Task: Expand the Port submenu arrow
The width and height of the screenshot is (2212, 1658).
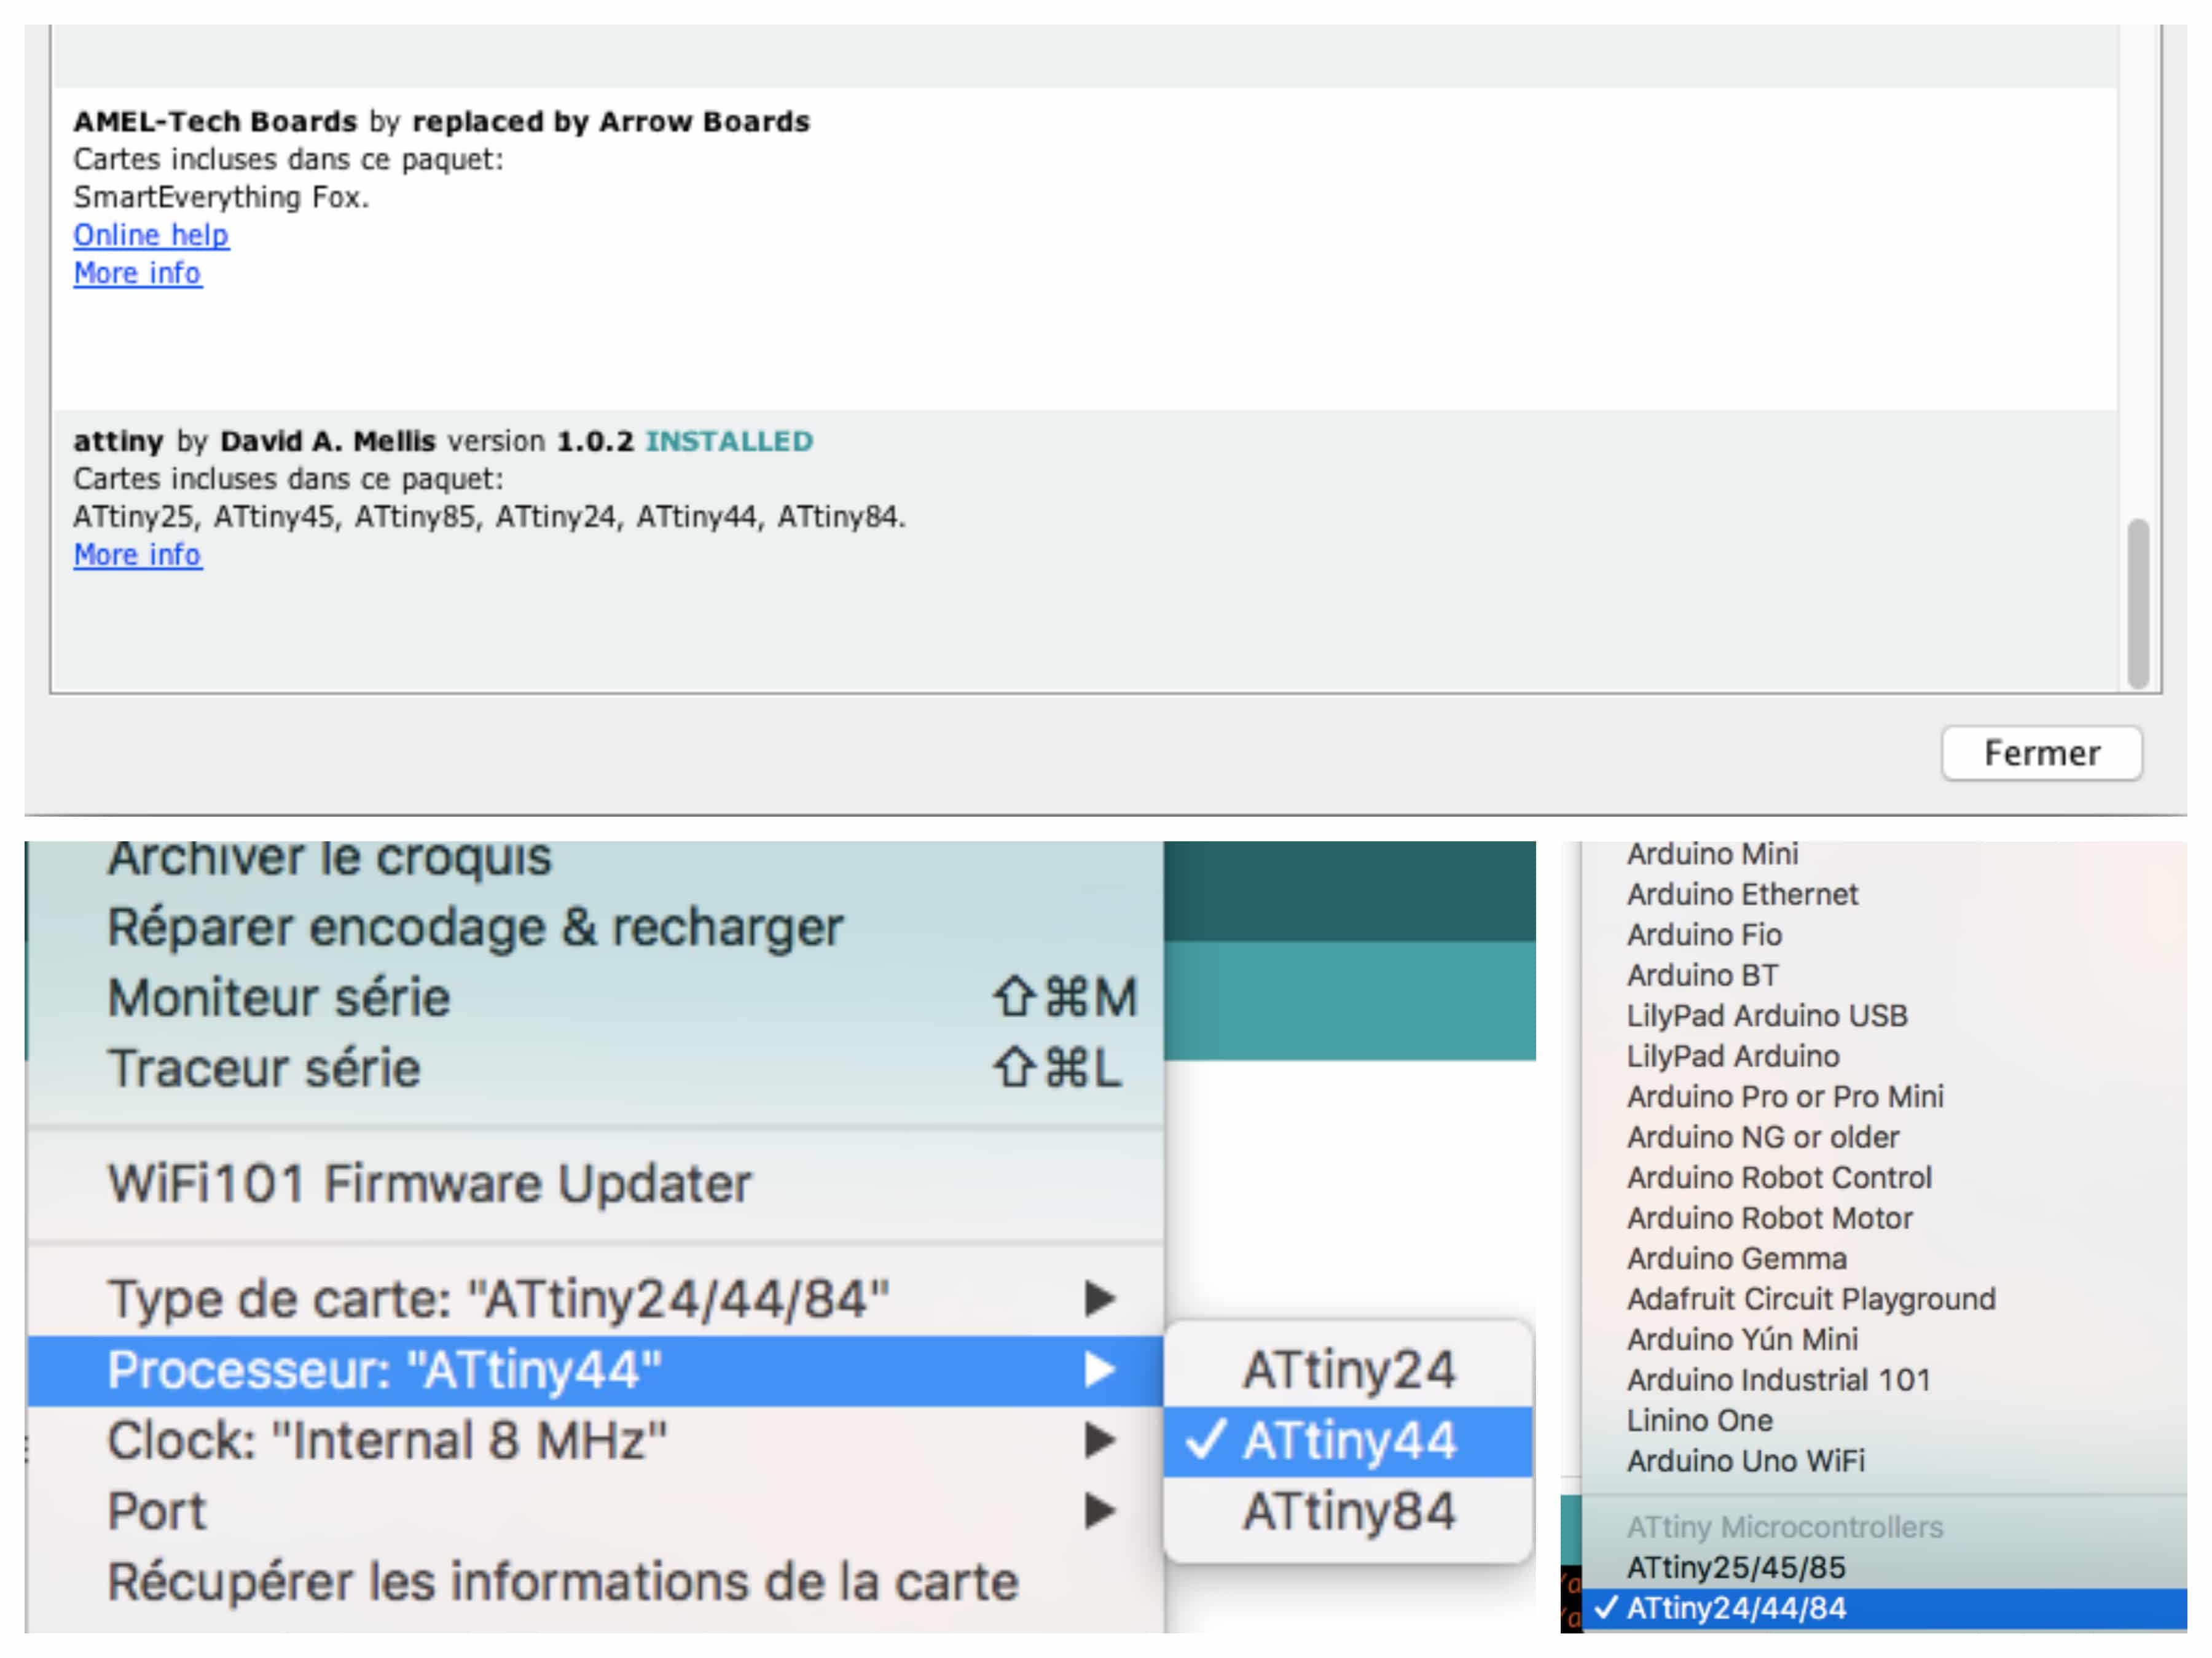Action: pos(1100,1511)
